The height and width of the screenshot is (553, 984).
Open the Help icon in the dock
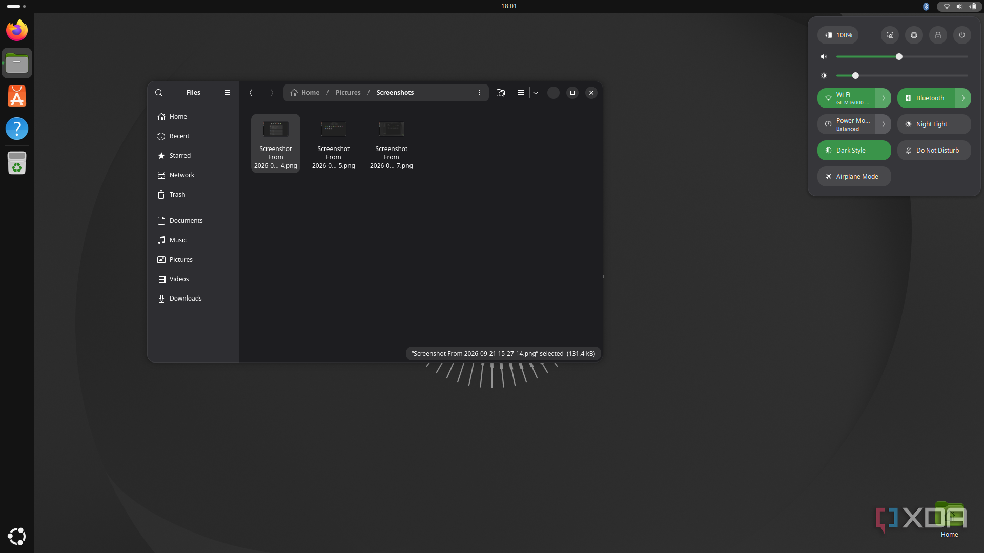[x=17, y=129]
